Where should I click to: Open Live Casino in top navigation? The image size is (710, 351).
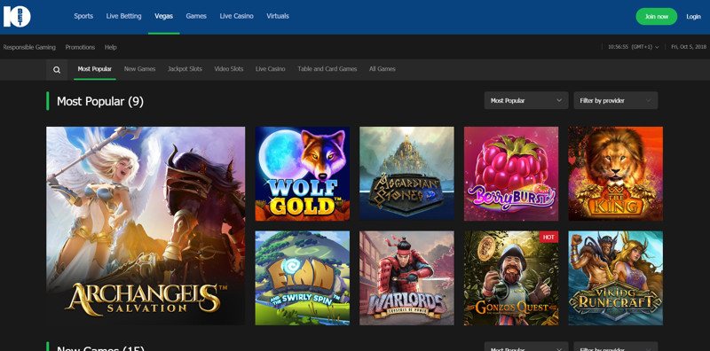tap(236, 16)
